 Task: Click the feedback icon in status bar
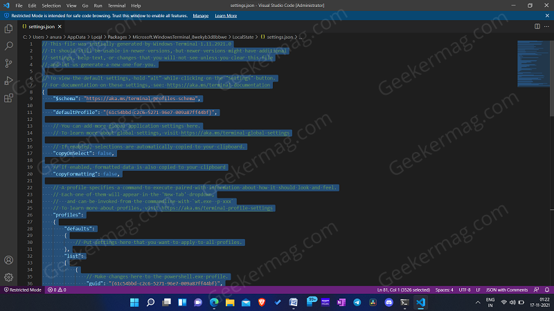(536, 290)
